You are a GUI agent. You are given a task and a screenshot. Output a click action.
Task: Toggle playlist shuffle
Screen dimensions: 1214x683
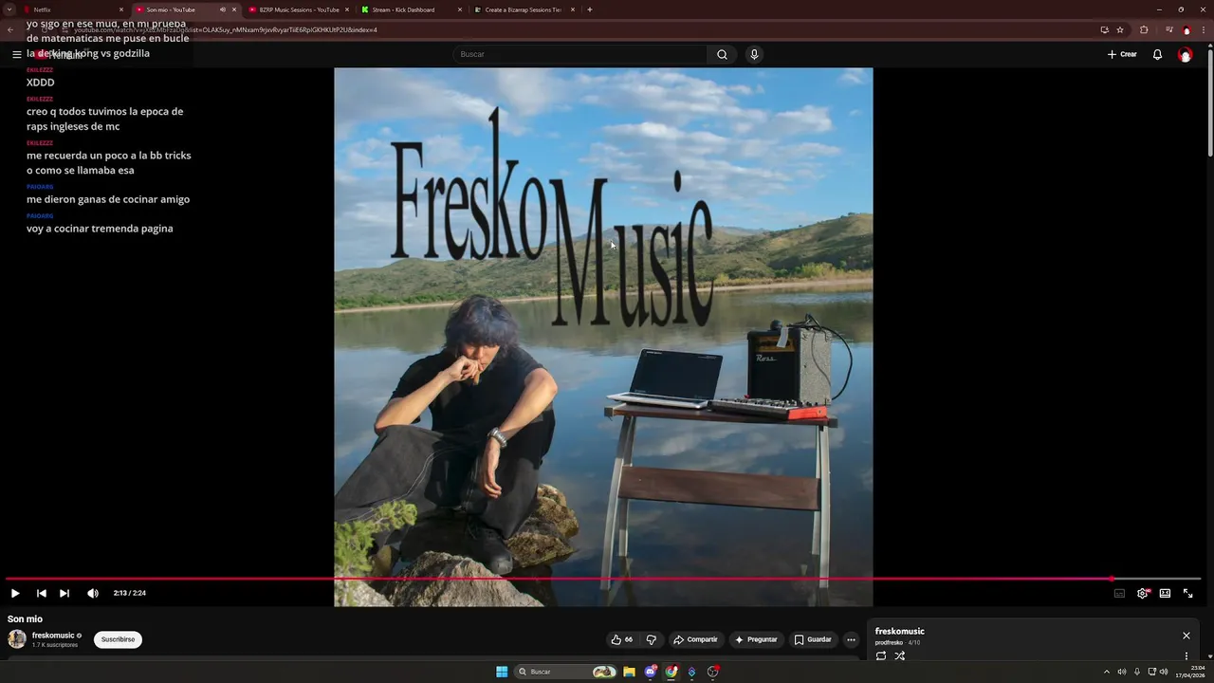pyautogui.click(x=899, y=655)
